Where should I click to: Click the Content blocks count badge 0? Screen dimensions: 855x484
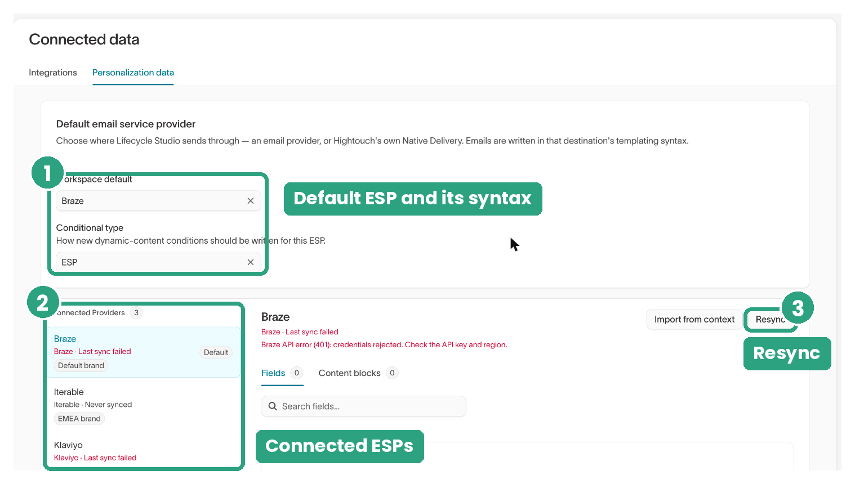tap(393, 373)
